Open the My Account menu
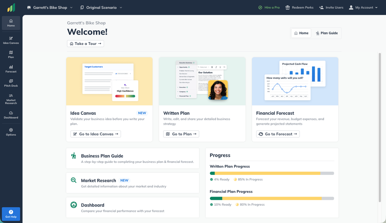 pyautogui.click(x=363, y=8)
